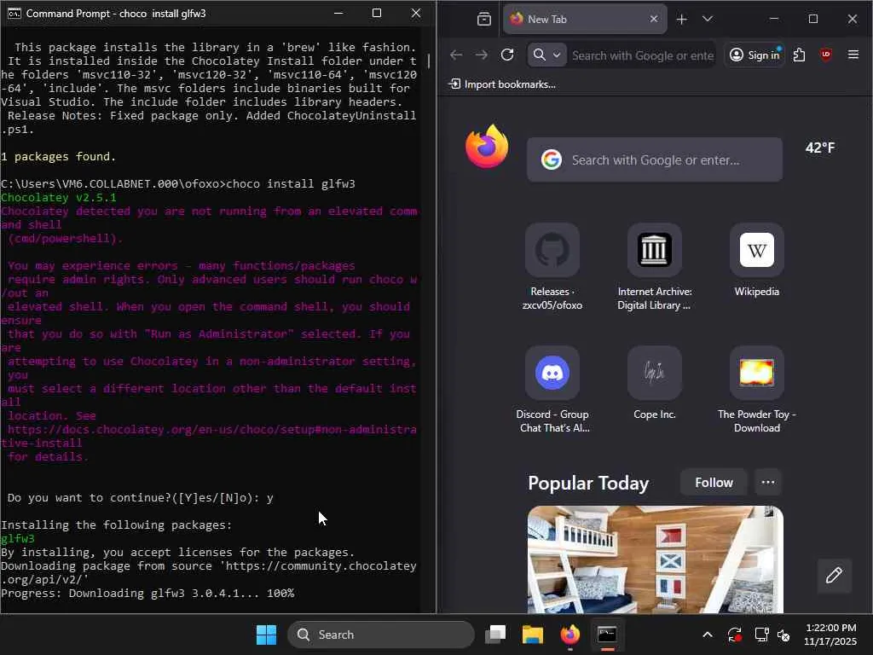Viewport: 873px width, 655px height.
Task: Click the 'Chocolatey v2.5.1' text line
Action: click(59, 198)
